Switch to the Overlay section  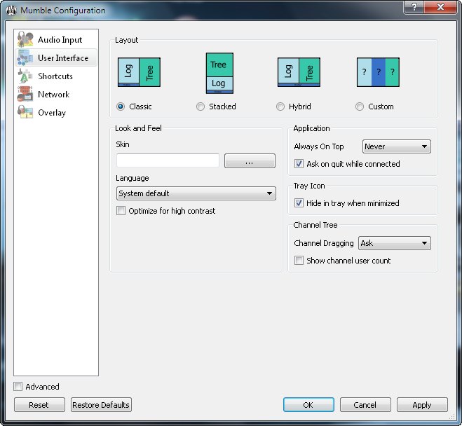(56, 113)
